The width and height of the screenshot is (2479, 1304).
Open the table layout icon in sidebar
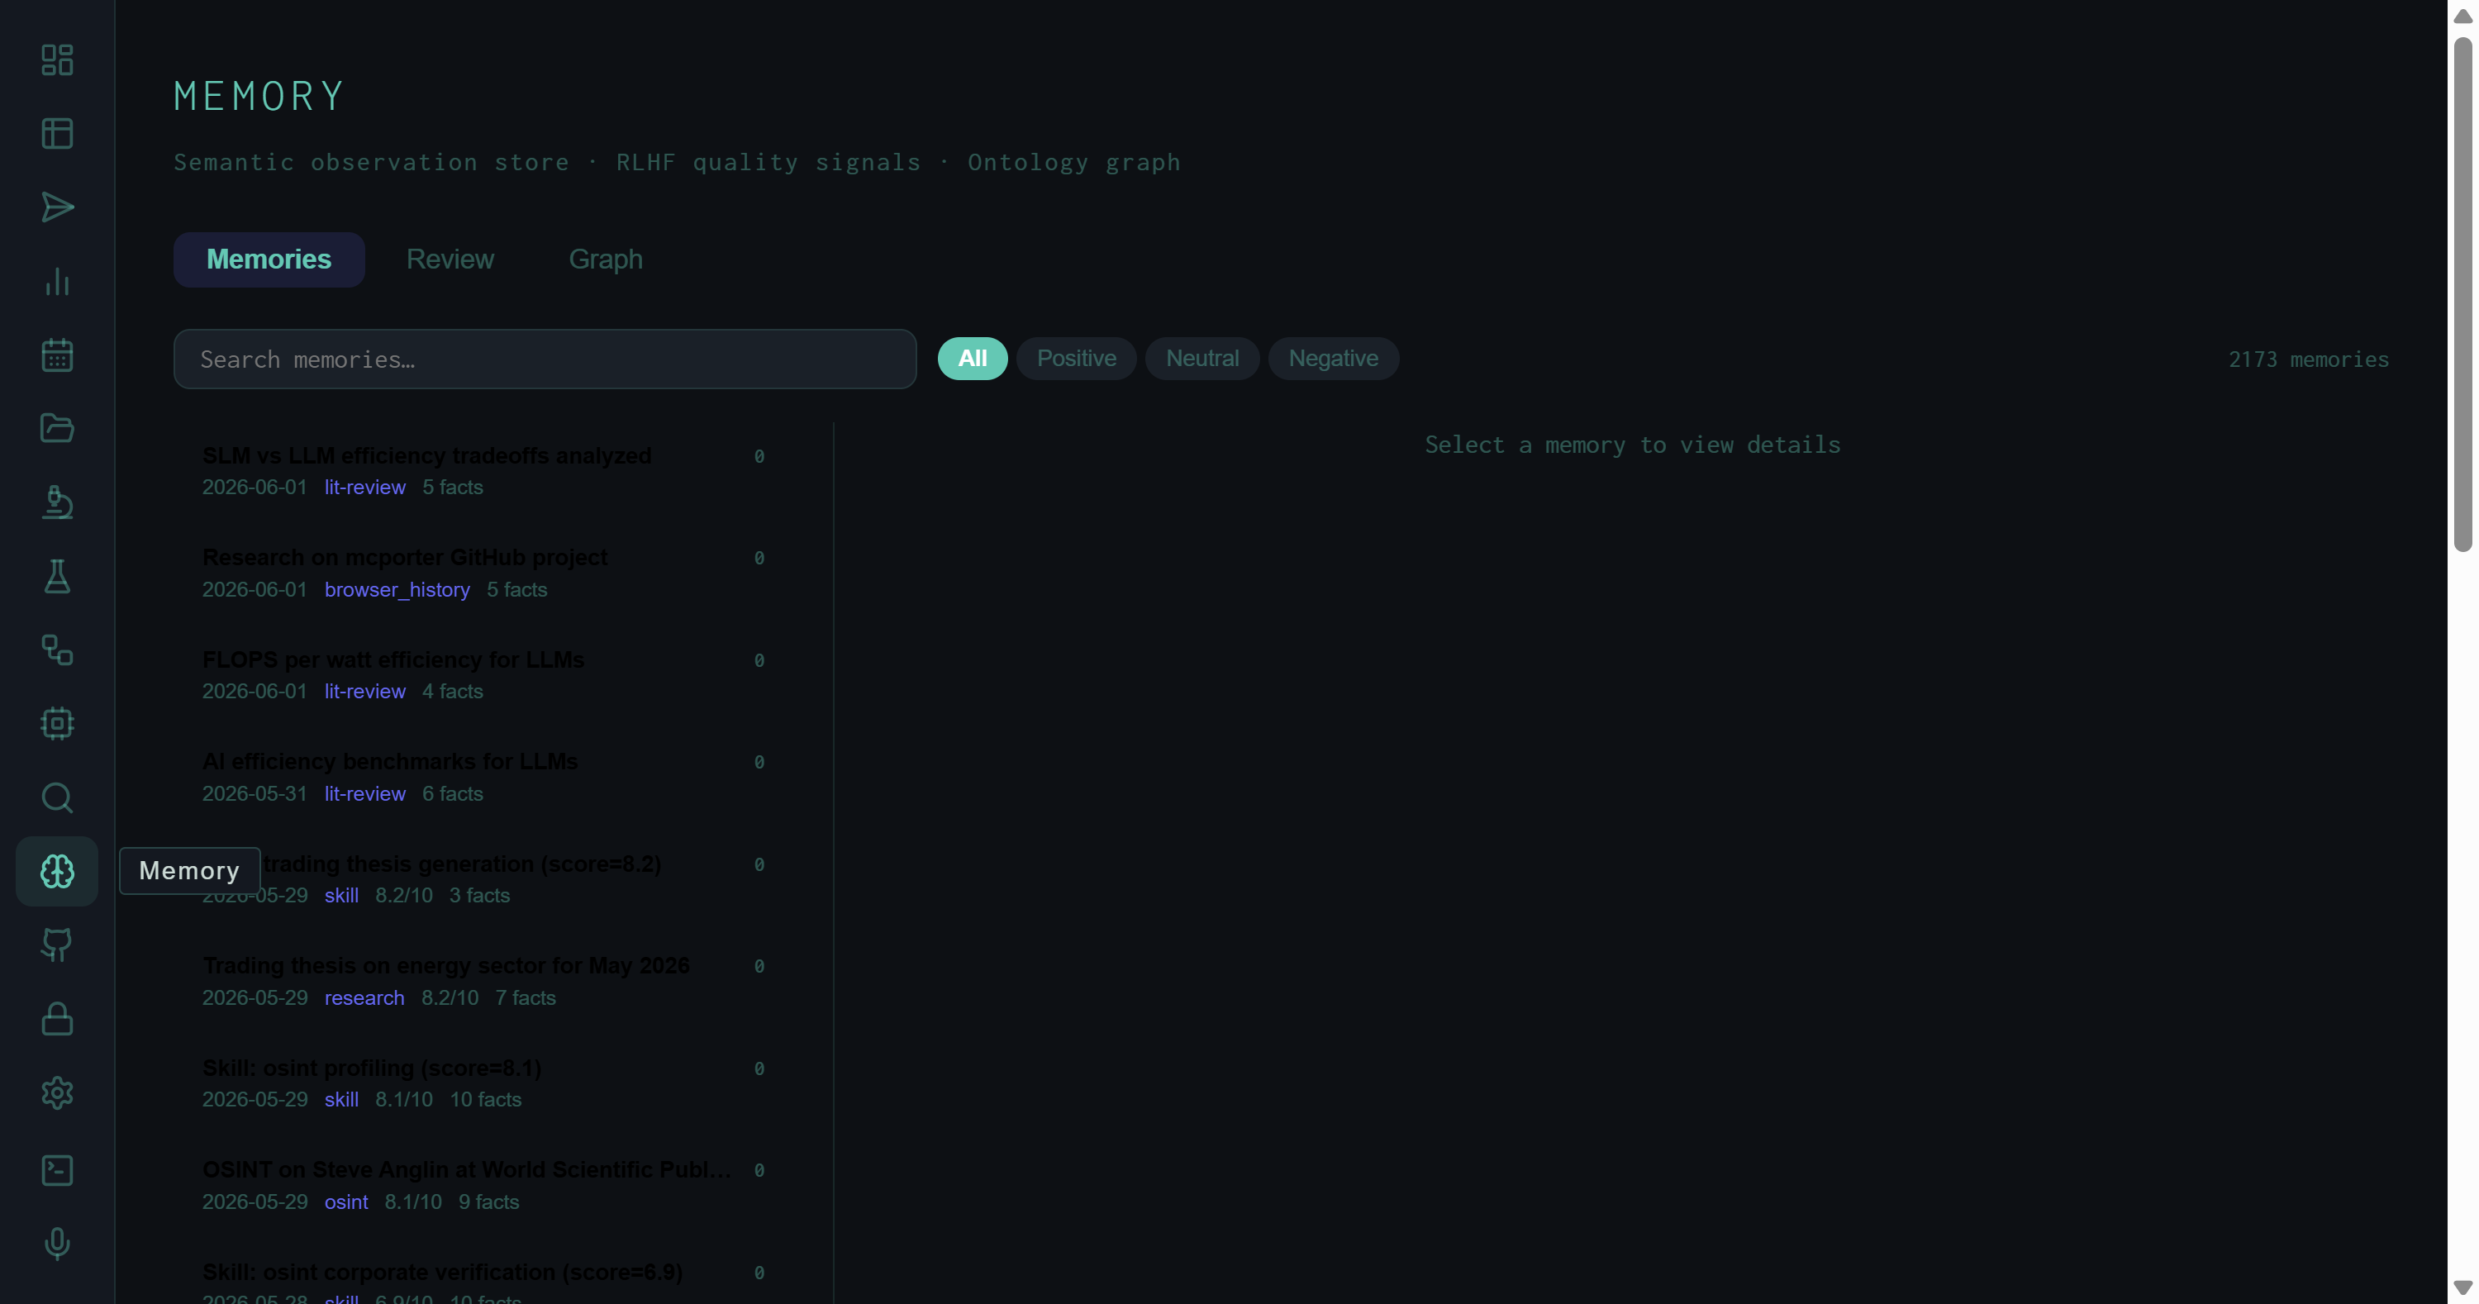point(57,134)
